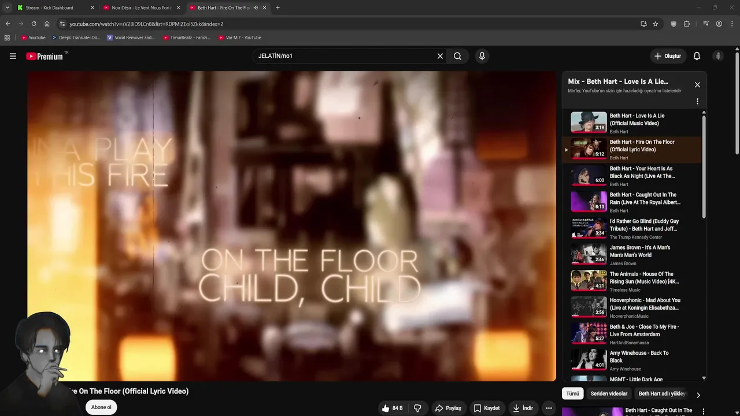740x416 pixels.
Task: Like the video (84 B)
Action: pos(392,408)
